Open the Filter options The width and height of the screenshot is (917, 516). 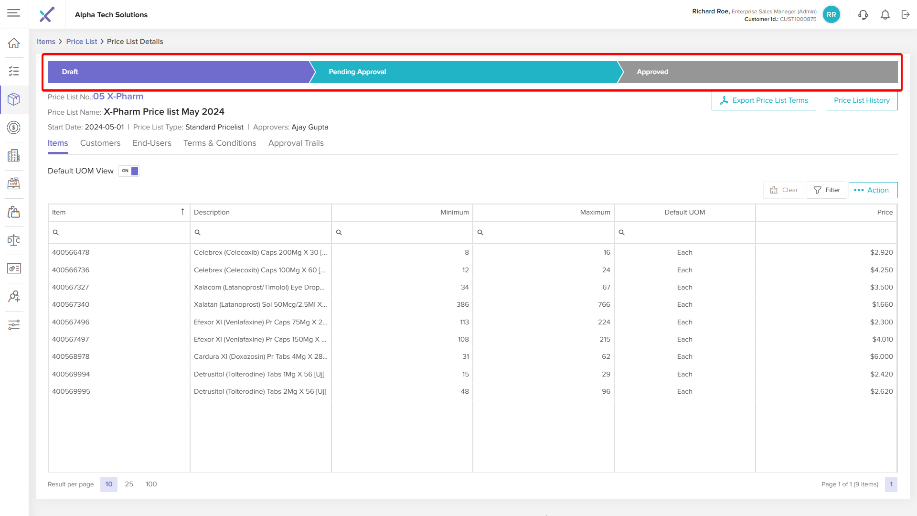(x=826, y=190)
